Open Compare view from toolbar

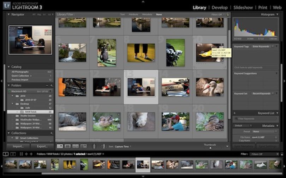[76, 146]
